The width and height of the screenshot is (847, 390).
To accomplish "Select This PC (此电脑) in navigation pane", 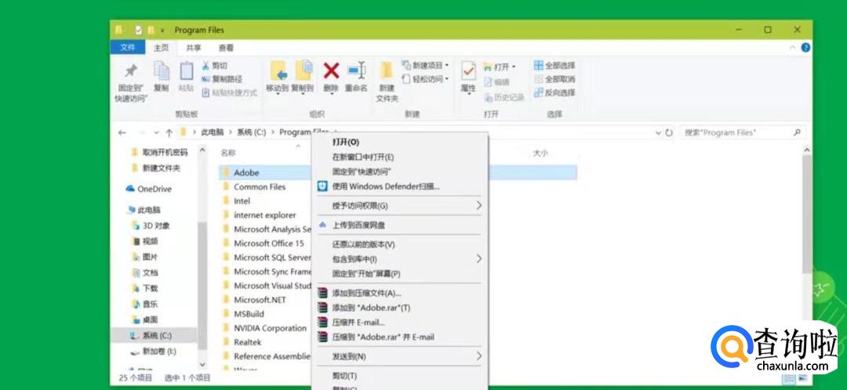I will (144, 210).
